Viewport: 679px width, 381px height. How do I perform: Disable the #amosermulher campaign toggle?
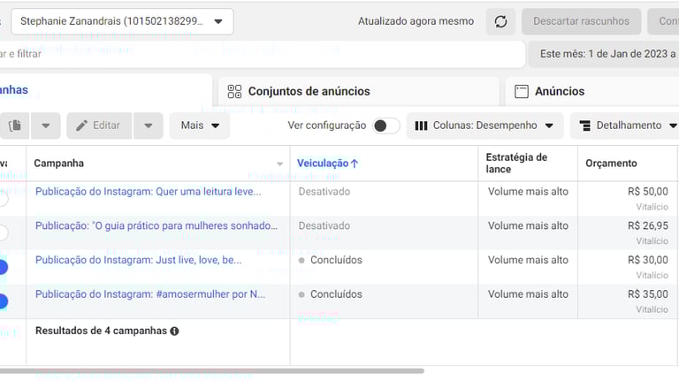pos(3,301)
